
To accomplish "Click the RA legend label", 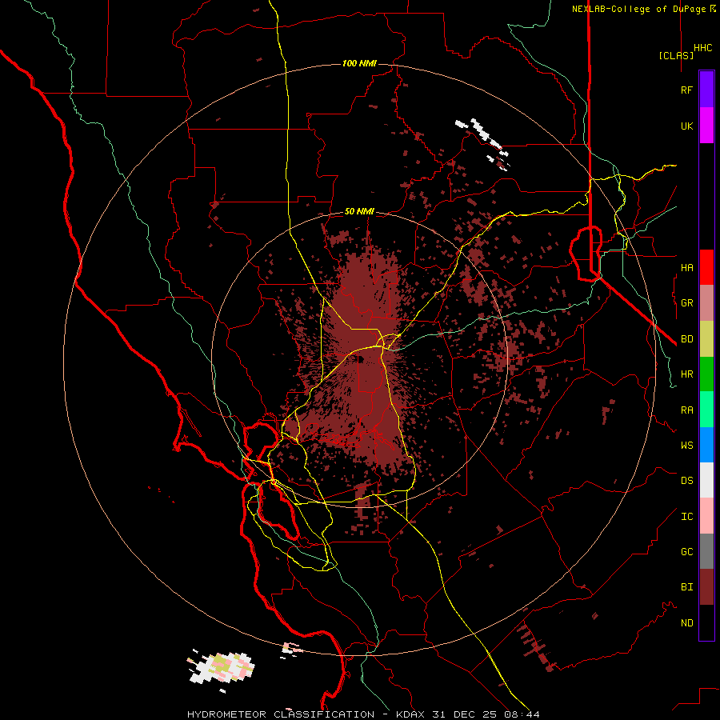I will coord(686,410).
